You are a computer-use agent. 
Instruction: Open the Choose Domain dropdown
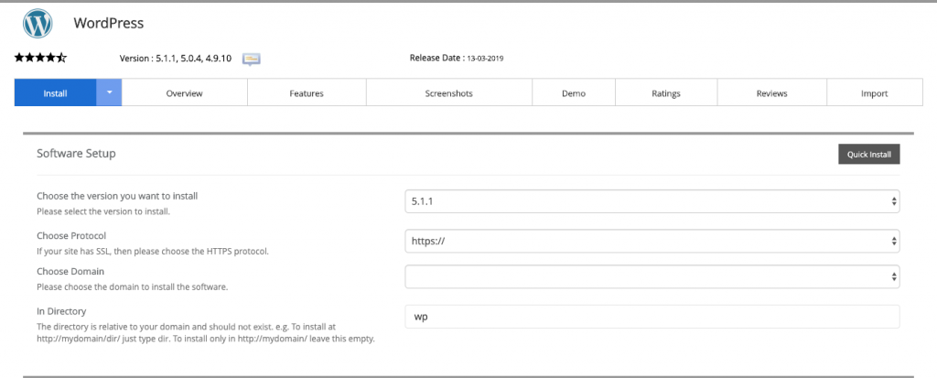(x=652, y=277)
